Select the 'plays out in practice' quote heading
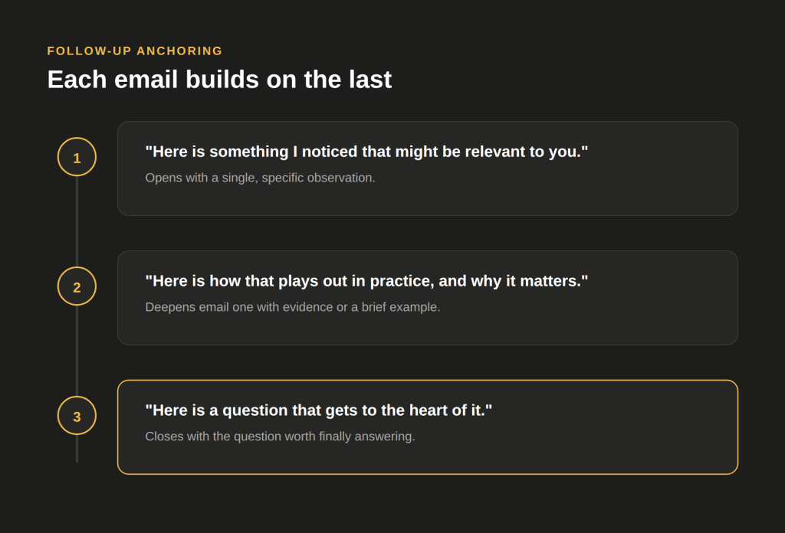Image resolution: width=785 pixels, height=533 pixels. 366,281
